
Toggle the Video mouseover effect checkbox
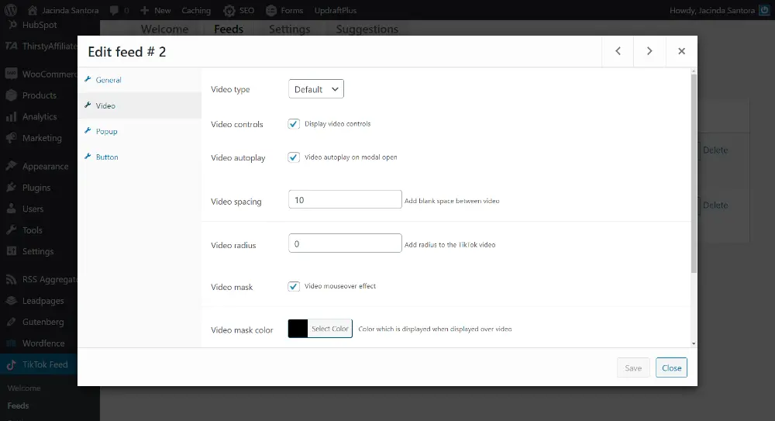(x=294, y=286)
